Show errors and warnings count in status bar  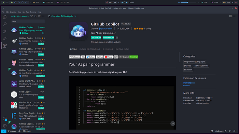tap(27, 131)
